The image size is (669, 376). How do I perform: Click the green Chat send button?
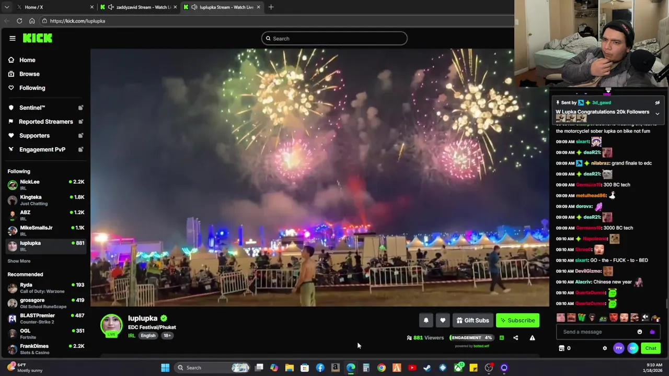(651, 348)
